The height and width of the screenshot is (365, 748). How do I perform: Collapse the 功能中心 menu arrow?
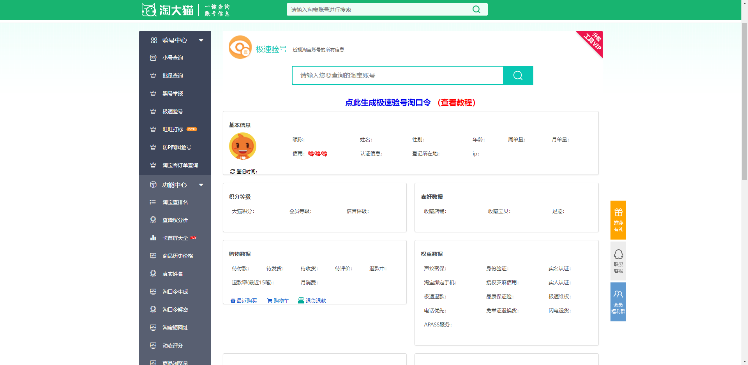[201, 185]
